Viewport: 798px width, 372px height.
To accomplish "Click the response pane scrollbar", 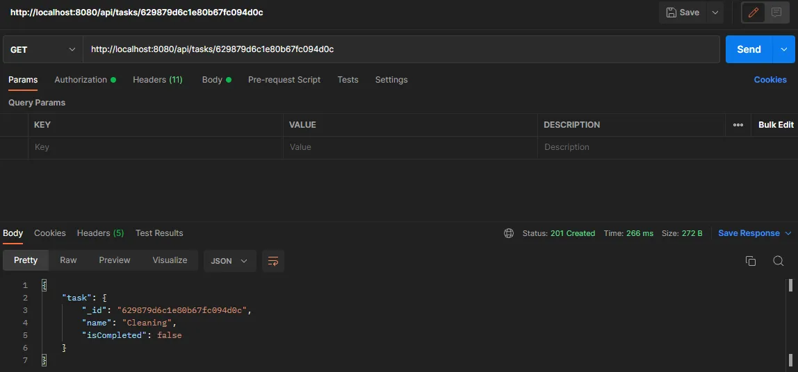I will pyautogui.click(x=790, y=323).
